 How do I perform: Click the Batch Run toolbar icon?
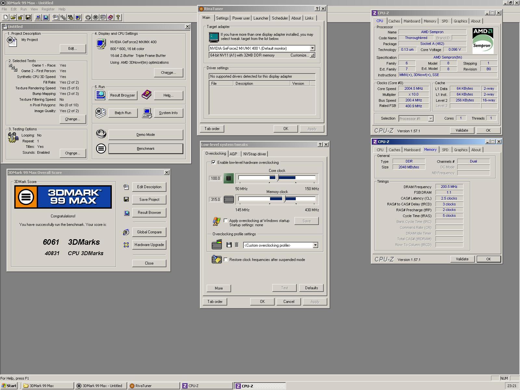pos(103,18)
